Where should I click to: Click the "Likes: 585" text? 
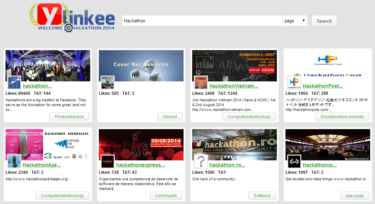(109, 93)
